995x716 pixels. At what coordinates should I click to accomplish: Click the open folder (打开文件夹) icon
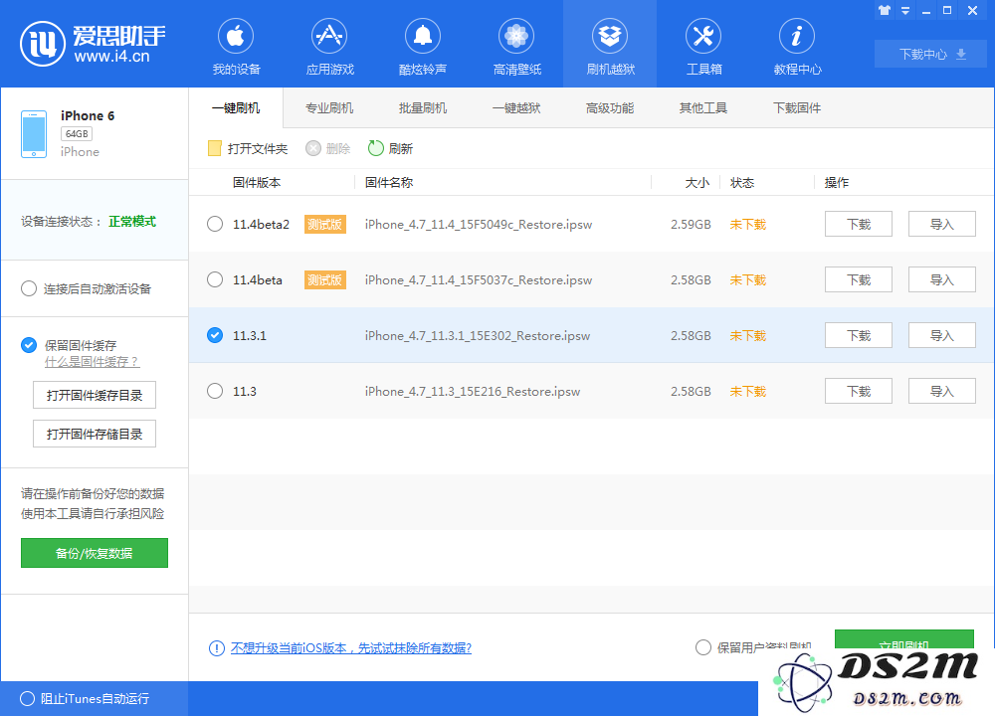215,148
